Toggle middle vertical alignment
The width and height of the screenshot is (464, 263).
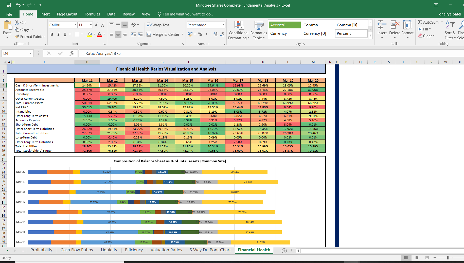coord(118,25)
